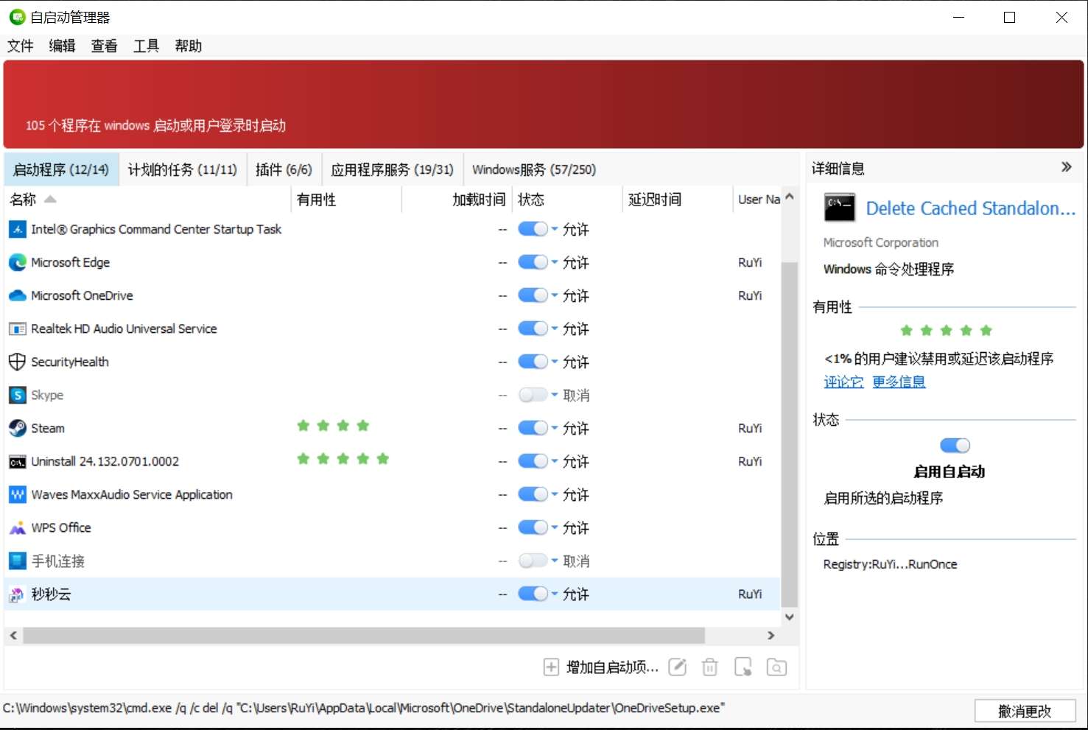Screen dimensions: 1088x730
Task: Click the folder search location icon
Action: (x=776, y=667)
